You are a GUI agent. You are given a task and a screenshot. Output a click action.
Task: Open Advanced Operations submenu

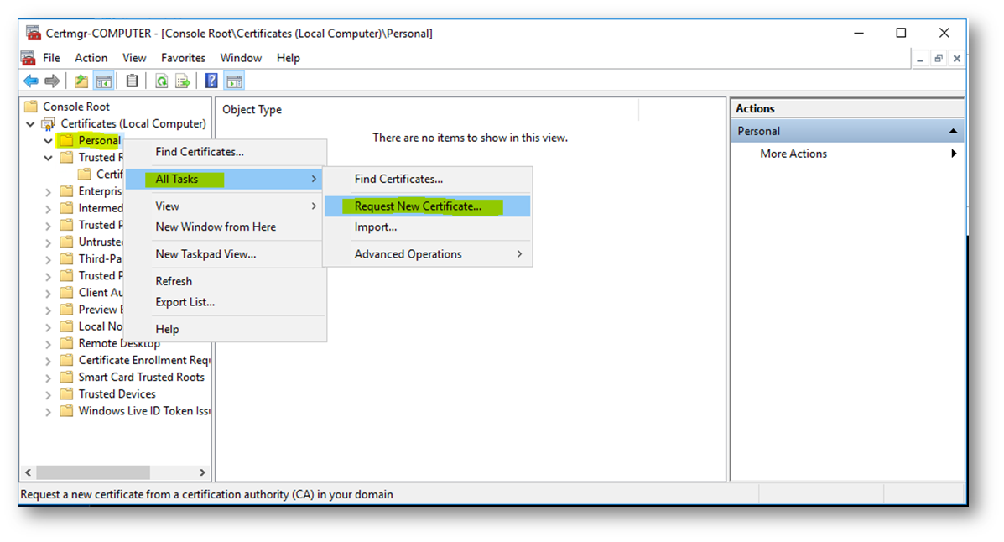click(x=427, y=254)
